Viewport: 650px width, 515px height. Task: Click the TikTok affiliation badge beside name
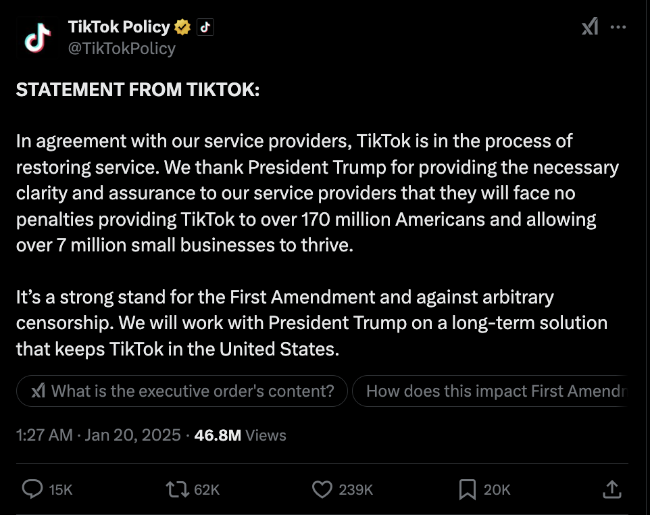pyautogui.click(x=205, y=27)
